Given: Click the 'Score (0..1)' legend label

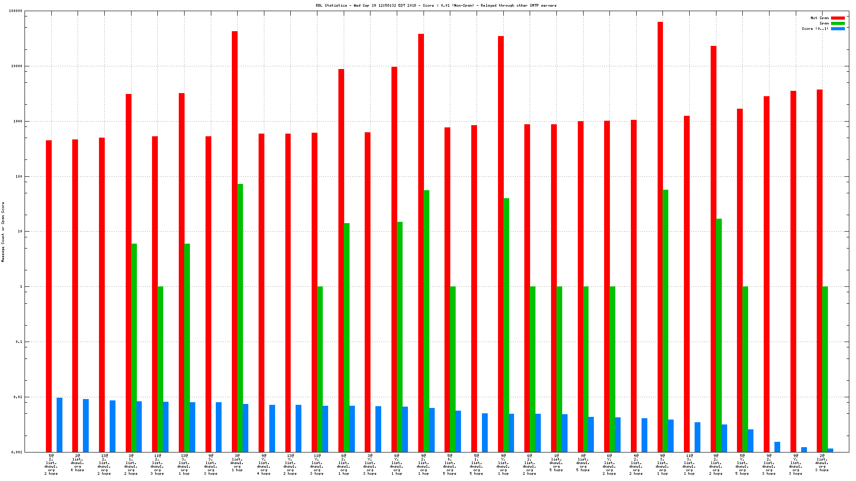Looking at the screenshot, I should (x=815, y=29).
